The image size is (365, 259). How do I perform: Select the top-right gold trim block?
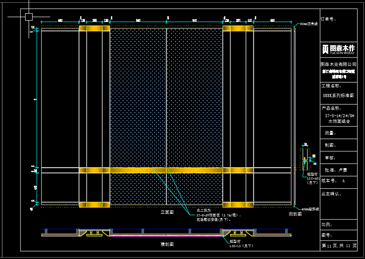[238, 29]
